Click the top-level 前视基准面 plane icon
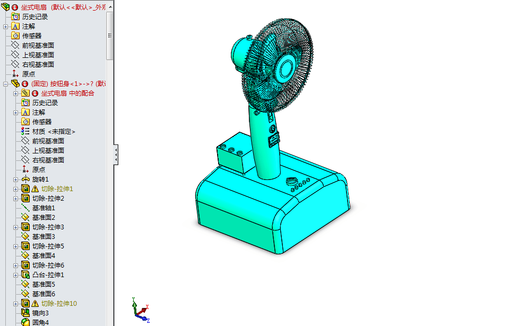The image size is (510, 326). tap(15, 45)
